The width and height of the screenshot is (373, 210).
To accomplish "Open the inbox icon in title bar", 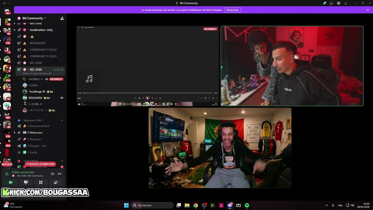I will coord(332,3).
